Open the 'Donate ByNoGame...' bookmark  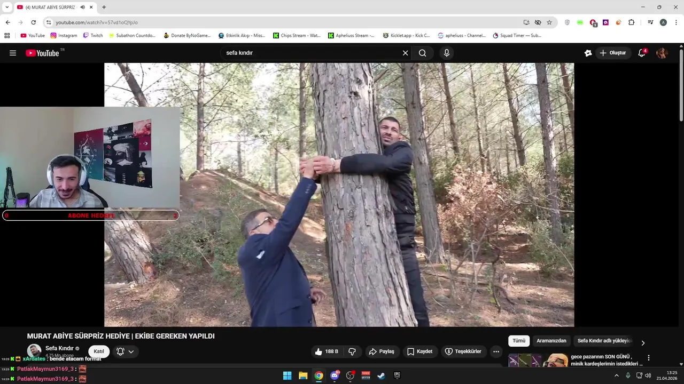187,36
